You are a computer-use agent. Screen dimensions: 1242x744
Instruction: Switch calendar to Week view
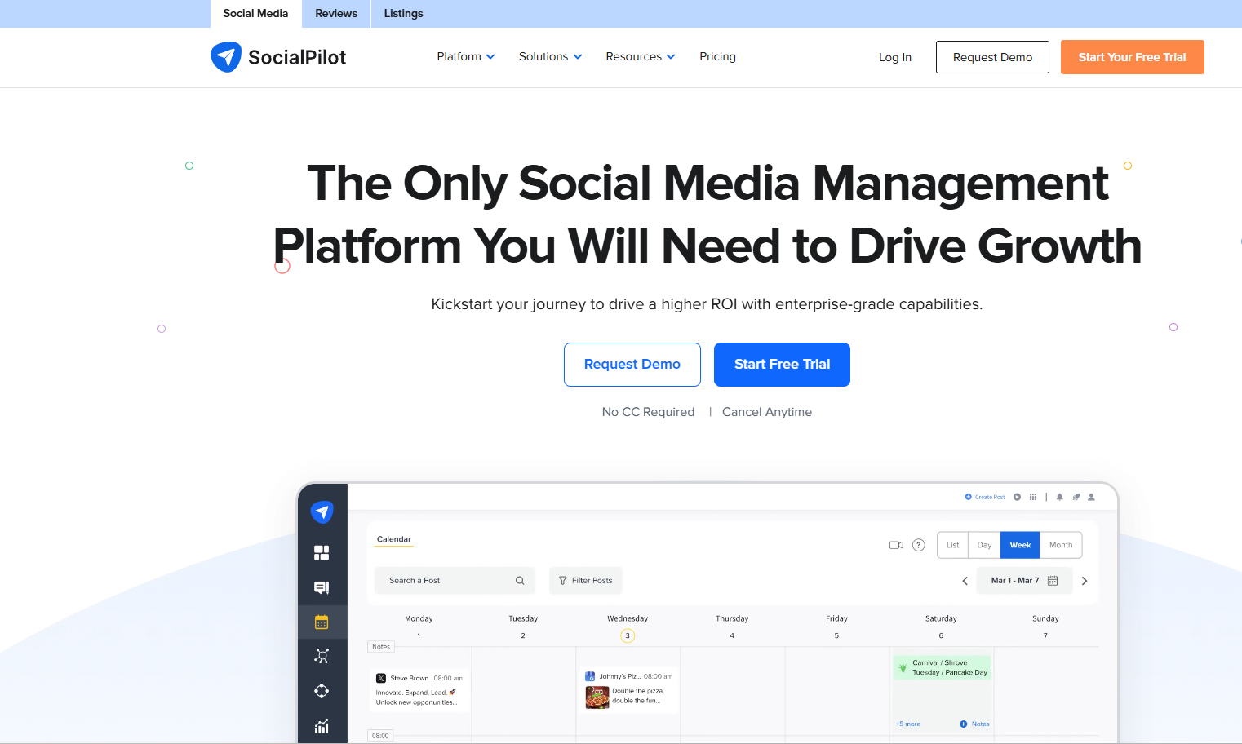[1020, 545]
